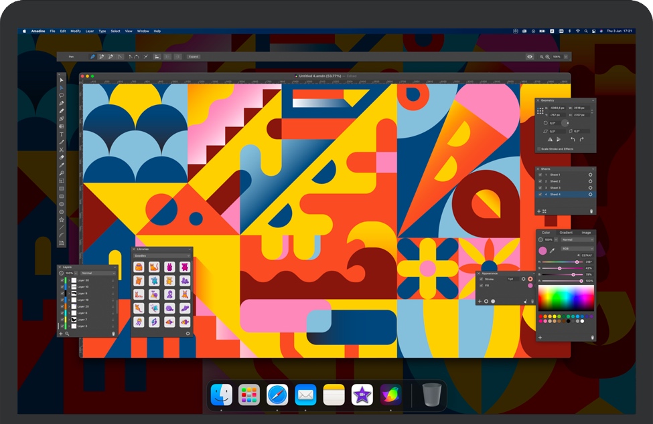Activate the Selection arrow tool
The image size is (653, 424).
[62, 80]
